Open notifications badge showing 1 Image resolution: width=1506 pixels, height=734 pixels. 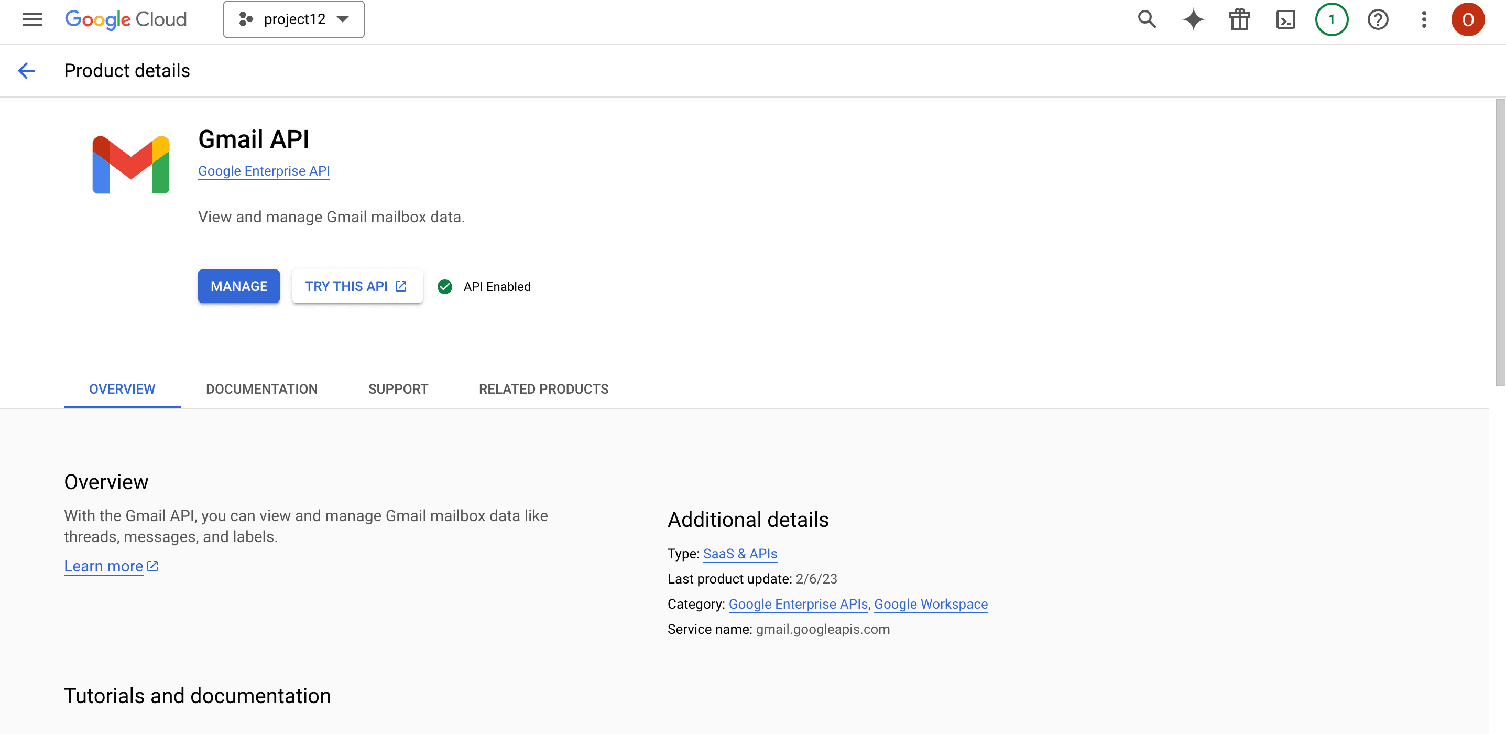coord(1332,19)
